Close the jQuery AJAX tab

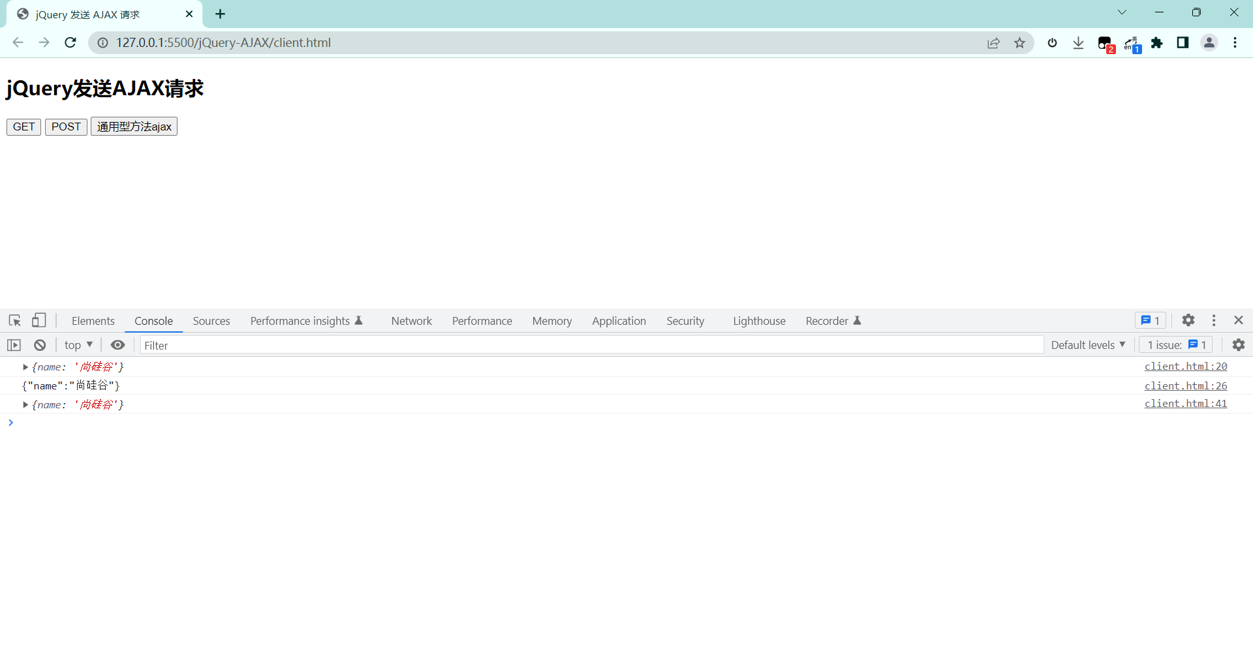189,14
